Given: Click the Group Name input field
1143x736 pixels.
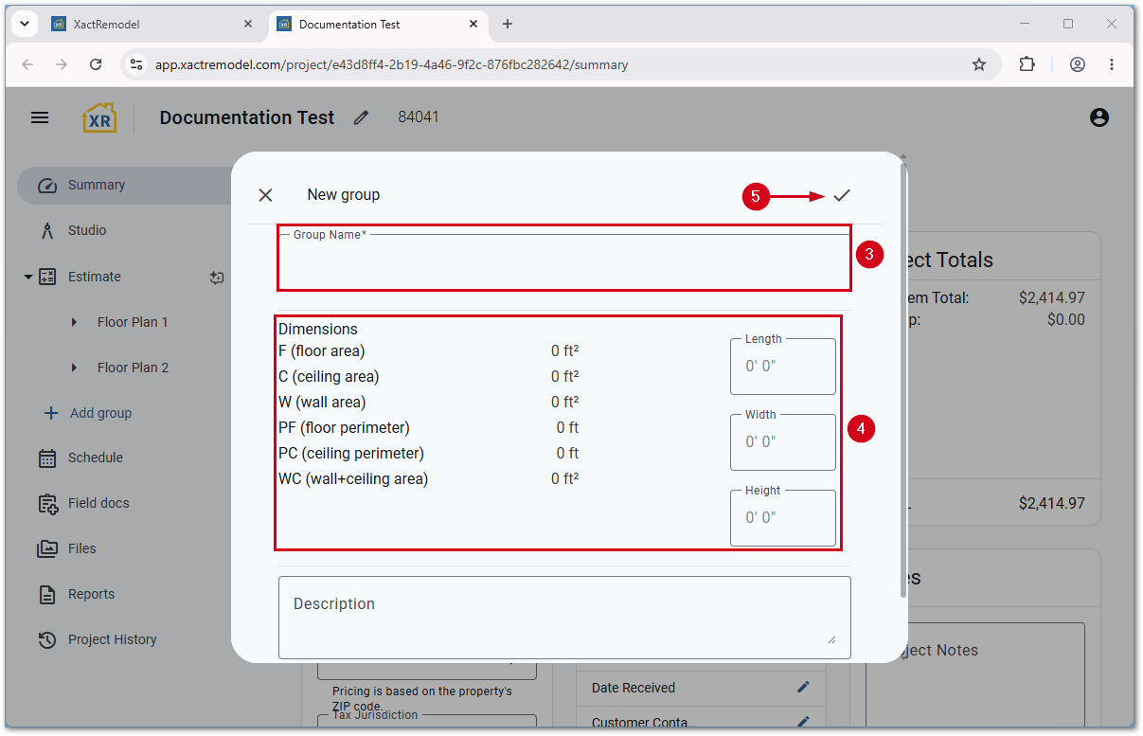Looking at the screenshot, I should pos(564,261).
